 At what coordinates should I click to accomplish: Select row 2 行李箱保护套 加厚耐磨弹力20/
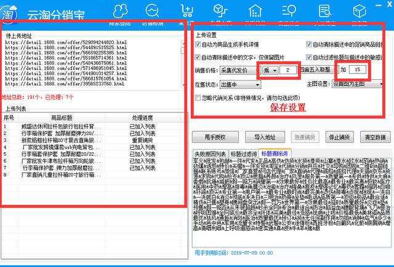pyautogui.click(x=92, y=133)
